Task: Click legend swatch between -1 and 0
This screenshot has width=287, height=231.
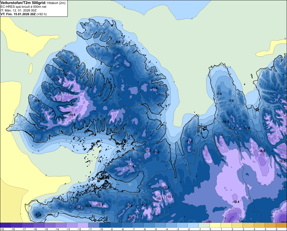Action: click(204, 225)
